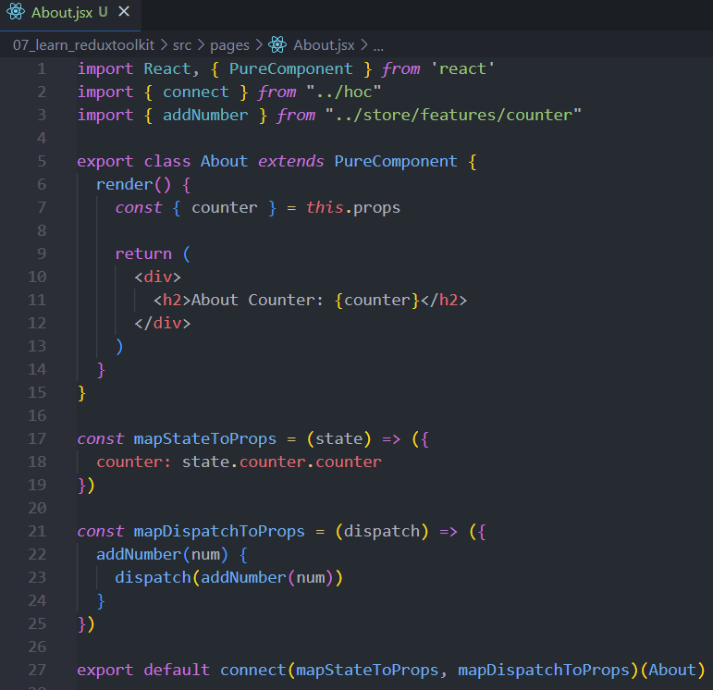Open the 07_learn_reduxtoolkit breadcrumb folder

pyautogui.click(x=83, y=45)
